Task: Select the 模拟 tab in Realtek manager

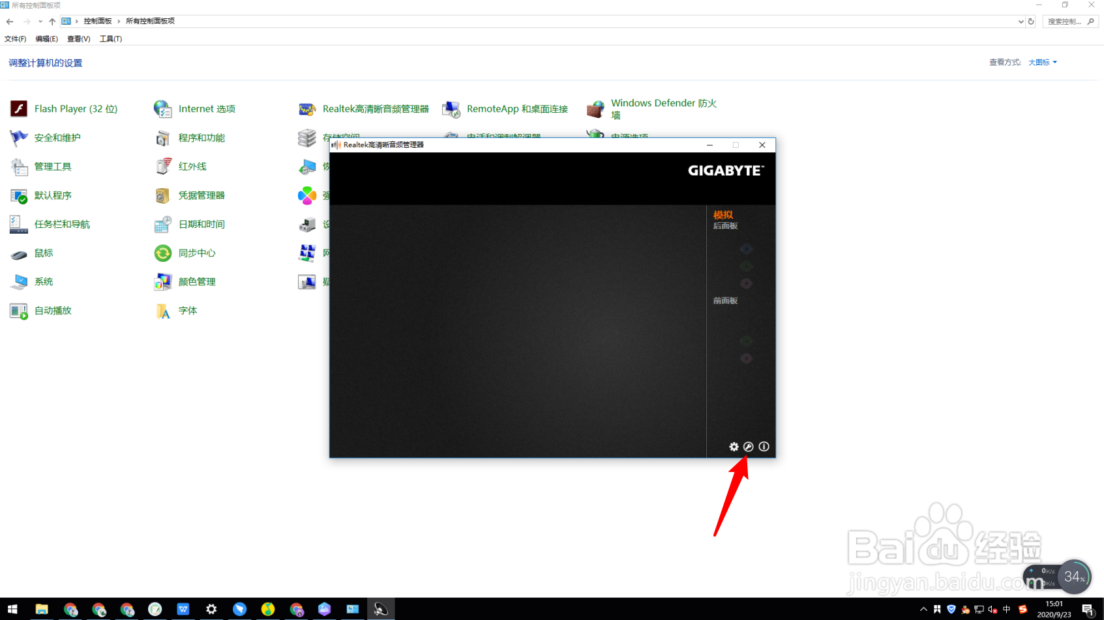Action: [x=723, y=214]
